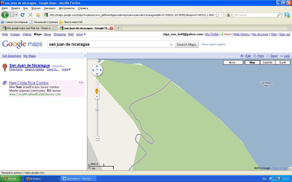Pan the map right with arrow

coord(101,70)
